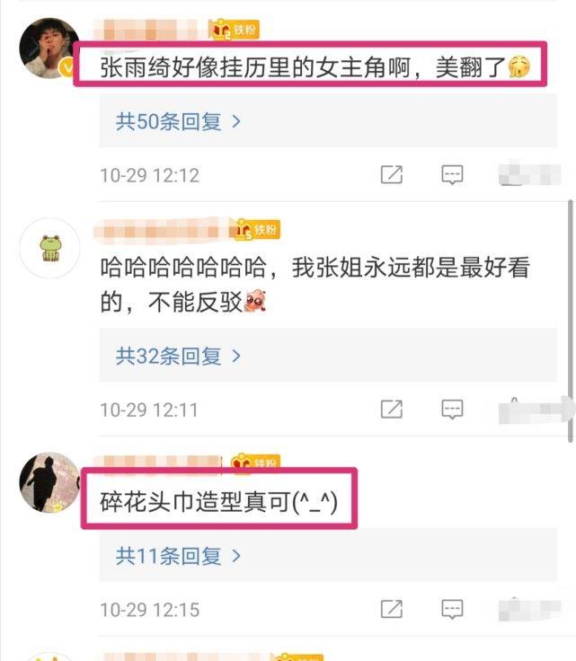Viewport: 576px width, 661px height.
Task: Open comment 碎花头巾造型真可
Action: click(219, 502)
